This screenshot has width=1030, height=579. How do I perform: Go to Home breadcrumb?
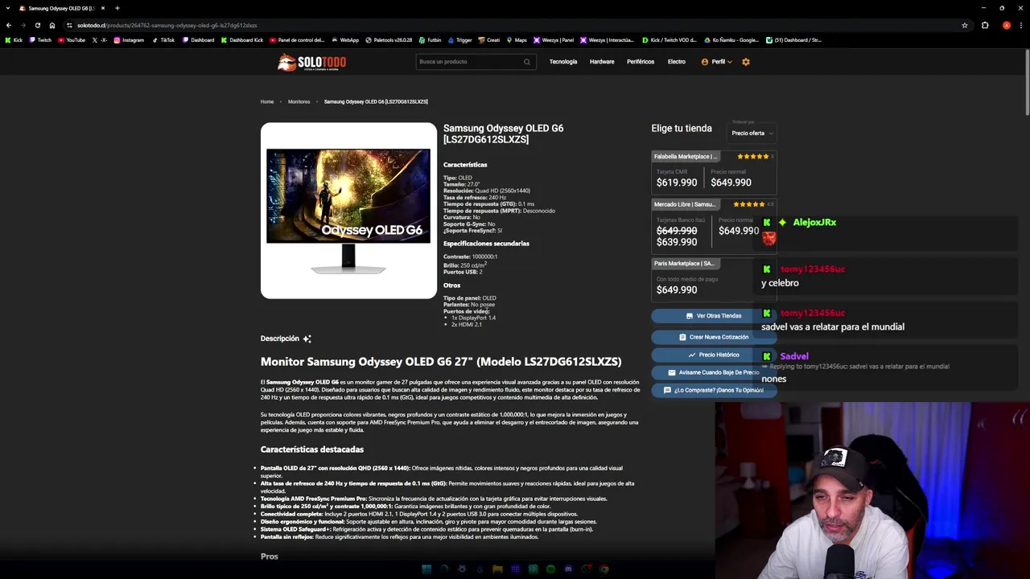coord(267,102)
